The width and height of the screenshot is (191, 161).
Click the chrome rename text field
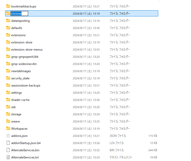pos(19,13)
